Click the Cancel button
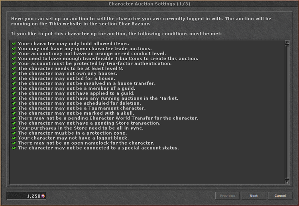 [280, 196]
